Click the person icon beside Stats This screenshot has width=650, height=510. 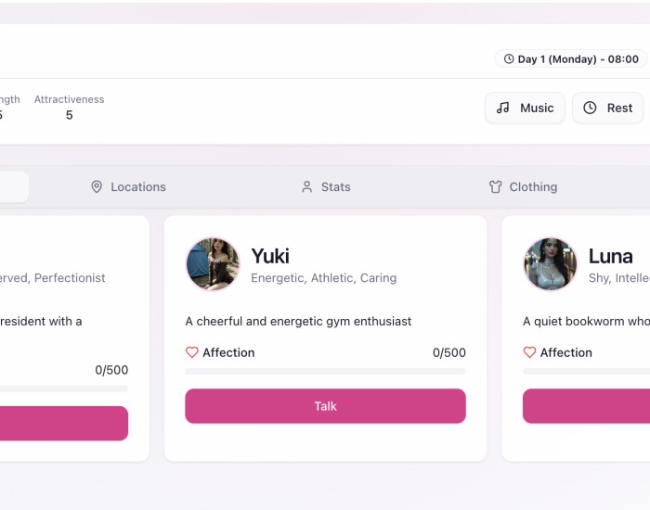pos(307,186)
